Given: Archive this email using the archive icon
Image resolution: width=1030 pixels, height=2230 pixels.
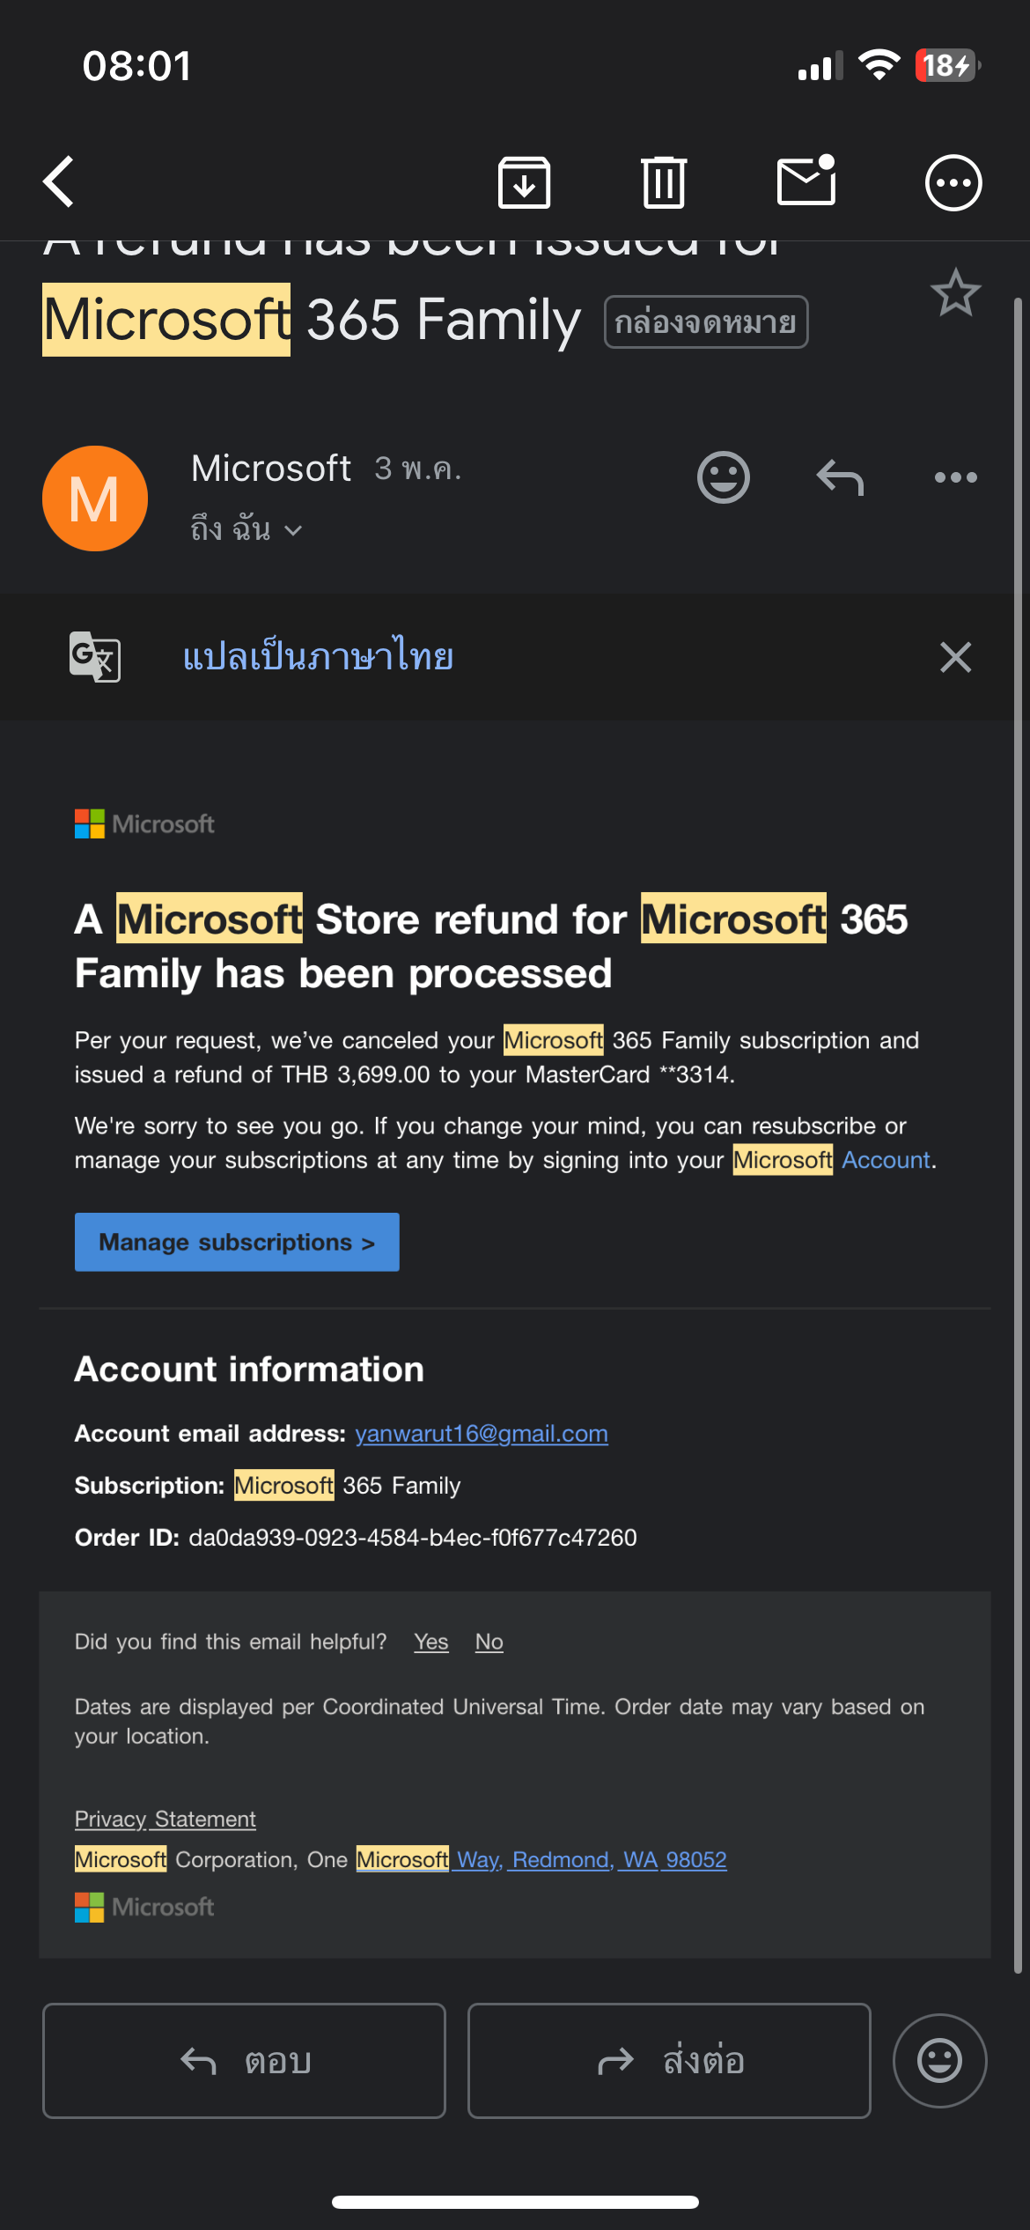Looking at the screenshot, I should click(x=525, y=182).
